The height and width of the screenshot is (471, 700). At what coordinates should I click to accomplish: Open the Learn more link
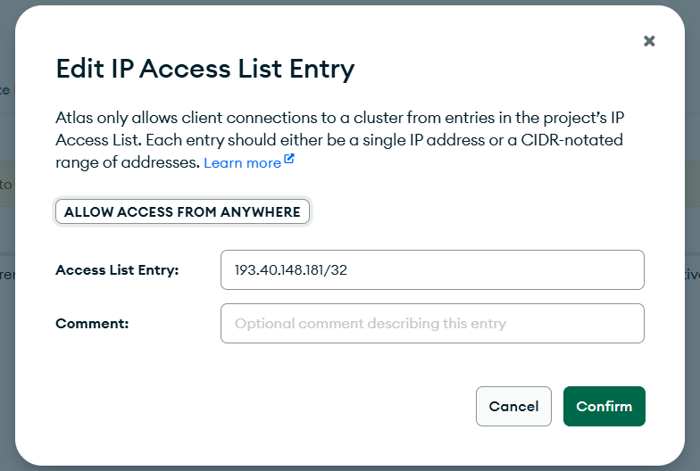click(x=242, y=163)
